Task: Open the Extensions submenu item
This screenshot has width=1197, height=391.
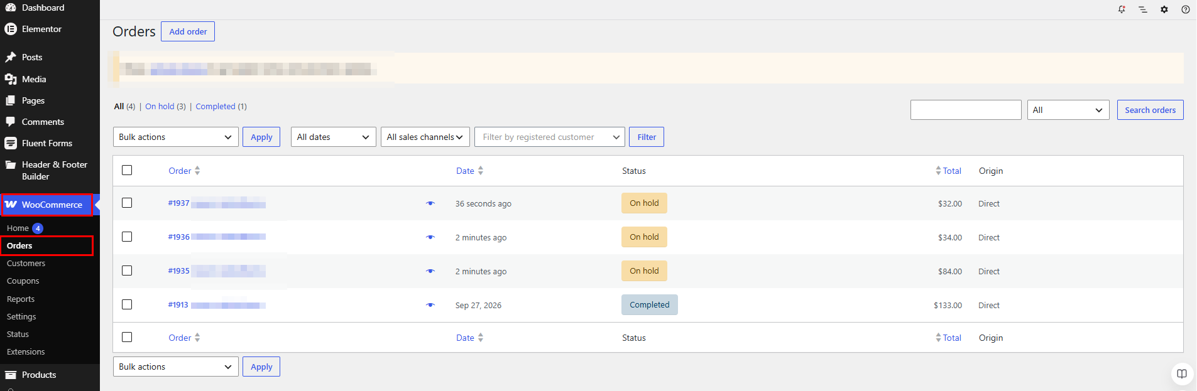Action: 26,352
